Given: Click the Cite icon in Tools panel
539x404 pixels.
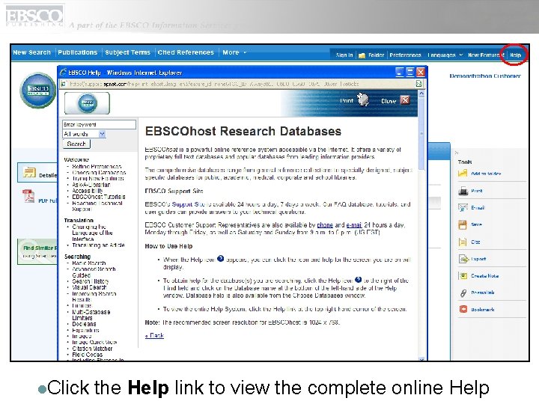Looking at the screenshot, I should tap(463, 242).
